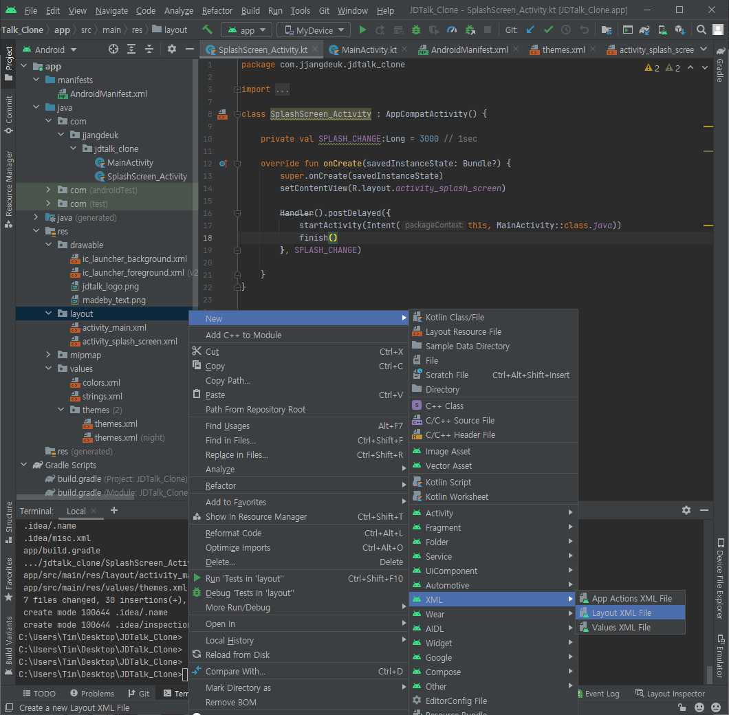Image resolution: width=729 pixels, height=715 pixels.
Task: Click the Collapse All icon in Project panel
Action: coord(149,49)
